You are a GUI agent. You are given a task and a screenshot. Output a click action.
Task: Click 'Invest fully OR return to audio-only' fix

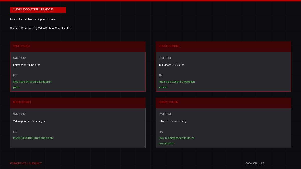(33, 138)
